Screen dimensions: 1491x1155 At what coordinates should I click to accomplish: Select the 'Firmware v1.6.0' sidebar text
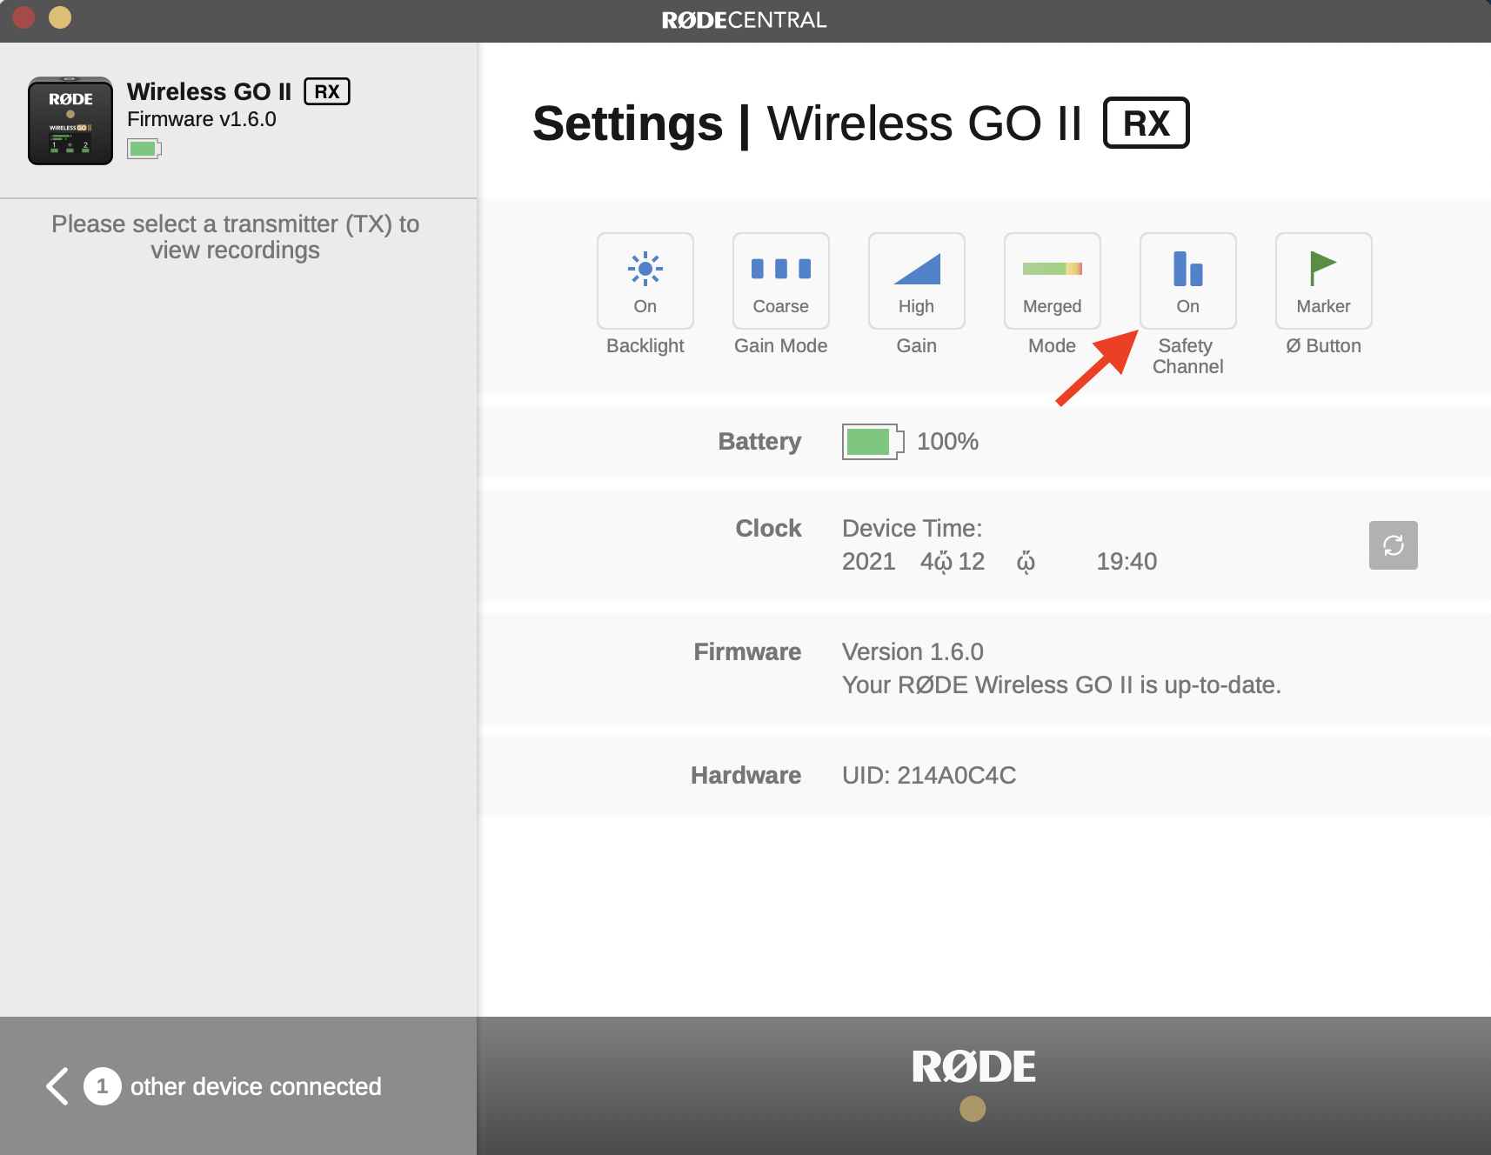point(202,119)
